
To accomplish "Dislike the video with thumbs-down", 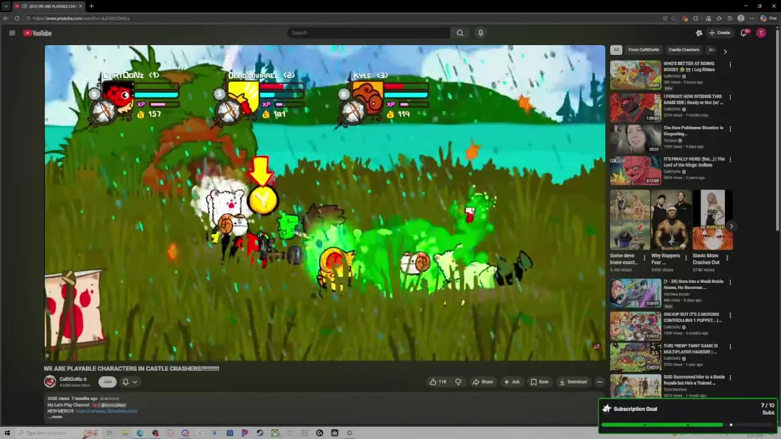I will click(x=458, y=382).
